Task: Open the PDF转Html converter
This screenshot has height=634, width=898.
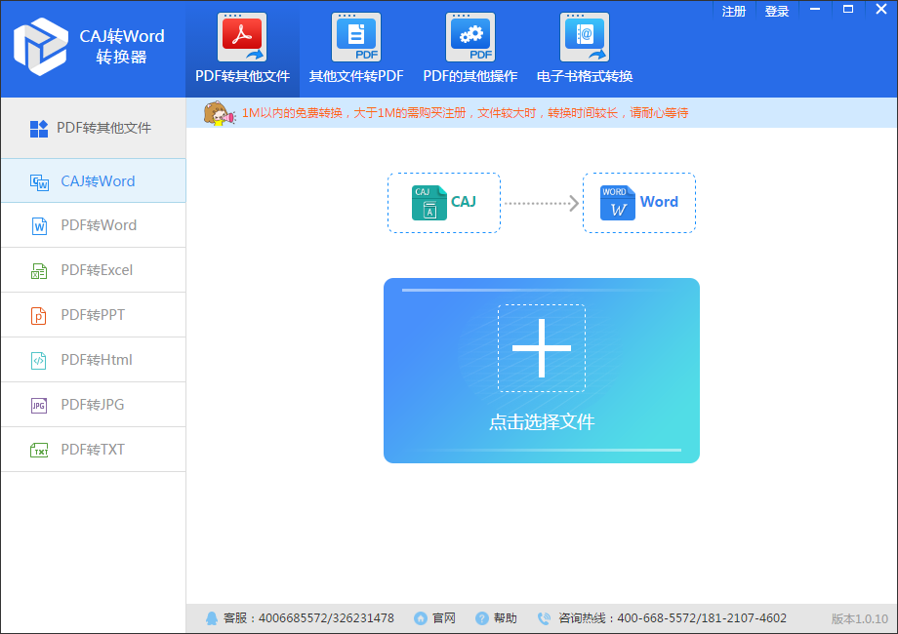Action: [93, 360]
